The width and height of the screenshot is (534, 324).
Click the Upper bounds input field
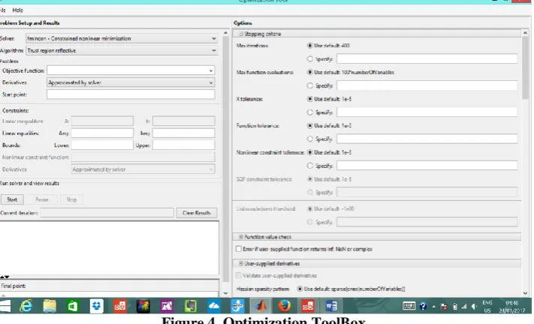pos(183,145)
